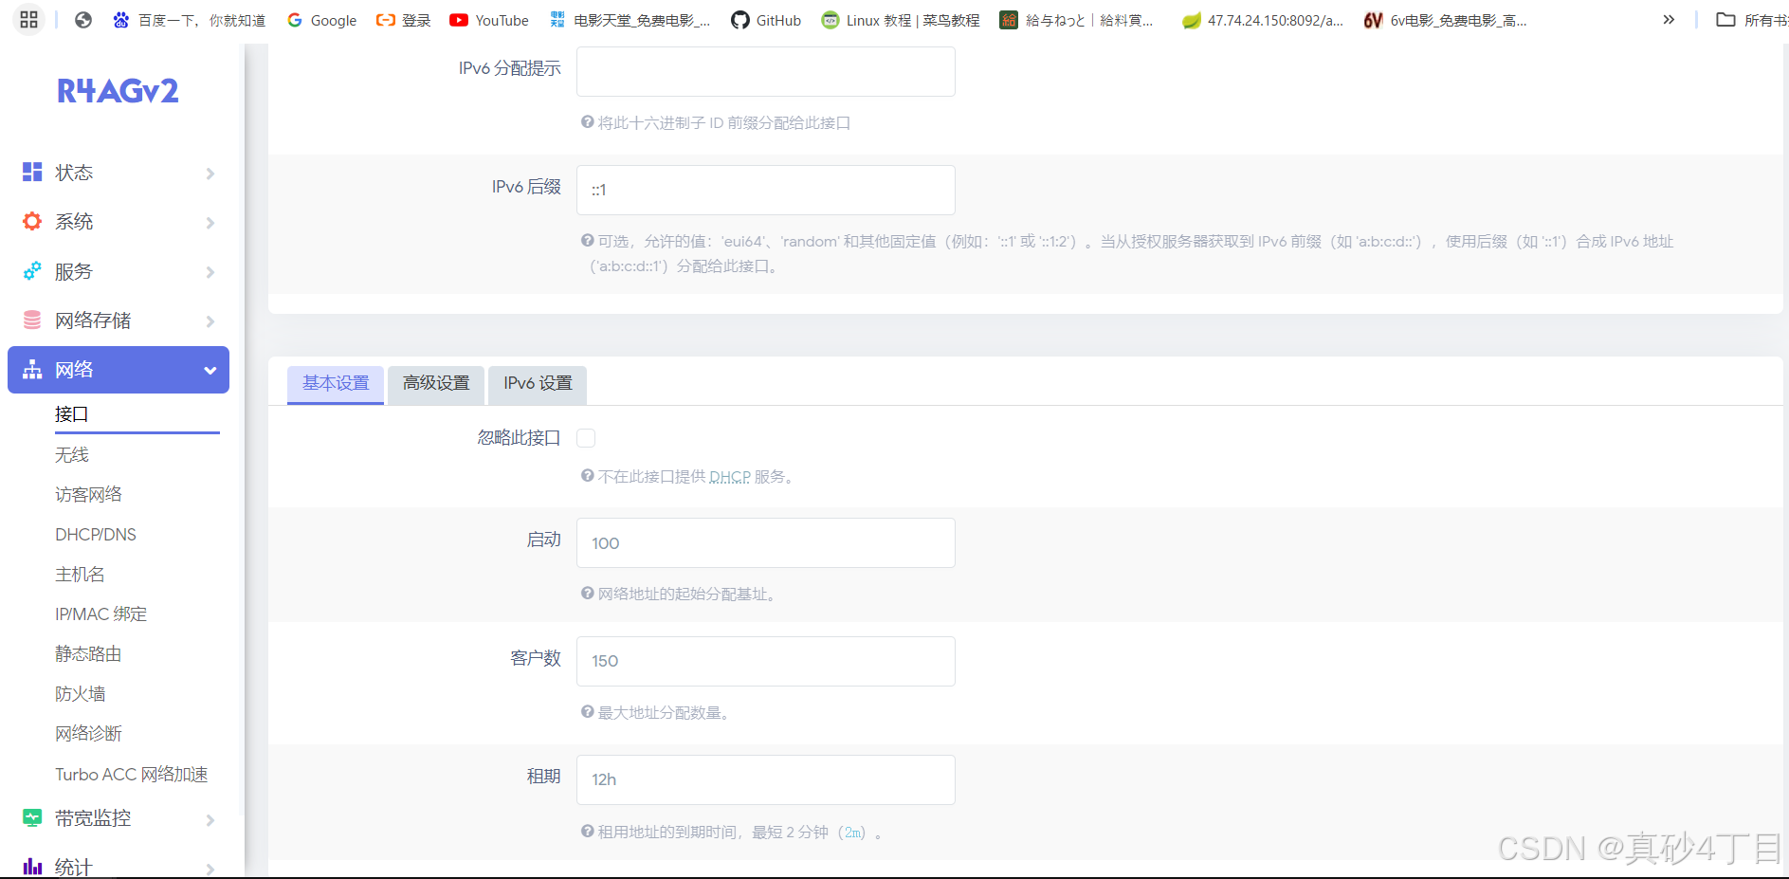Tick the 忽略此接口 checkbox
The width and height of the screenshot is (1789, 879).
pyautogui.click(x=586, y=438)
